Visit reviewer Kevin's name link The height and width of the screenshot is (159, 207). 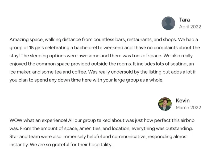click(x=183, y=101)
